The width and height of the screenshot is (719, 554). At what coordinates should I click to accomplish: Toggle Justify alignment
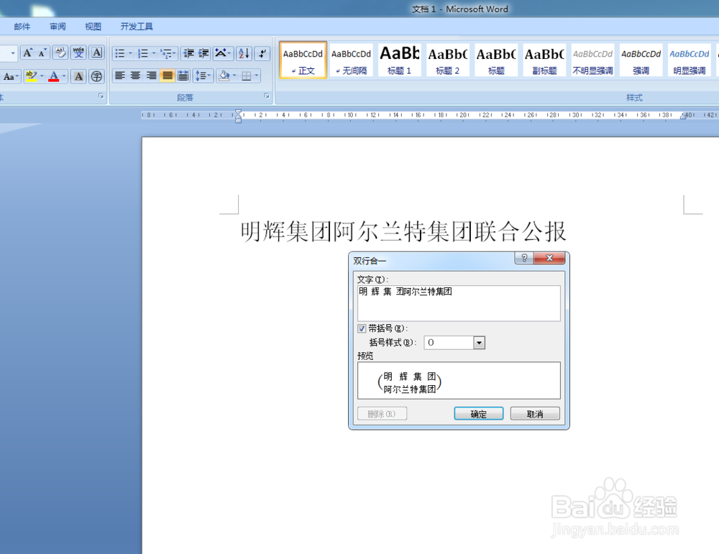[168, 75]
